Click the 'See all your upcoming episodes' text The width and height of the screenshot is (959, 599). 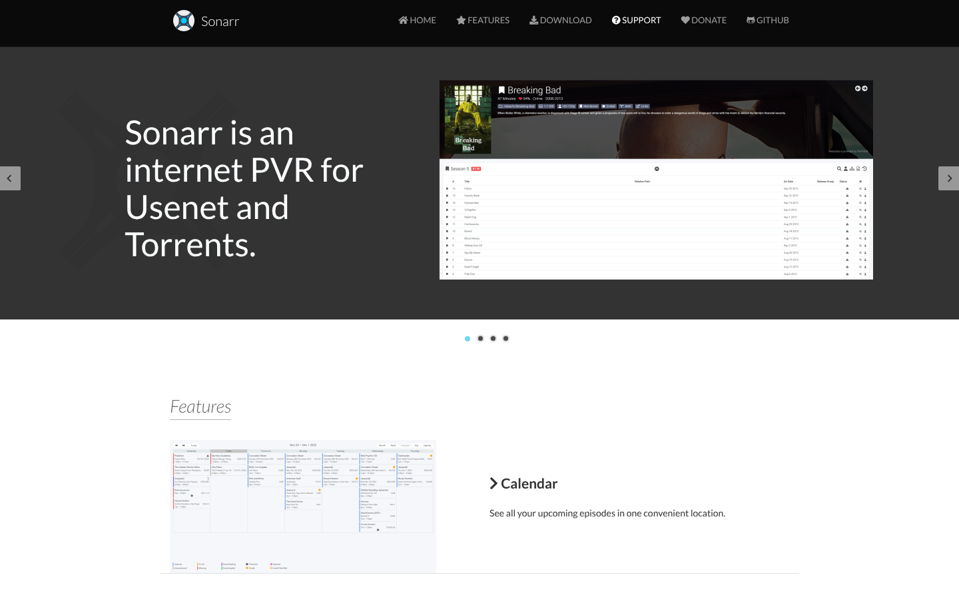tap(607, 513)
